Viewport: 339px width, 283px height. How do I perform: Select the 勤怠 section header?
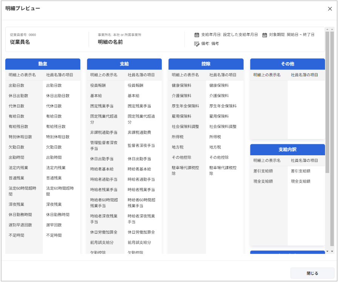pyautogui.click(x=43, y=64)
